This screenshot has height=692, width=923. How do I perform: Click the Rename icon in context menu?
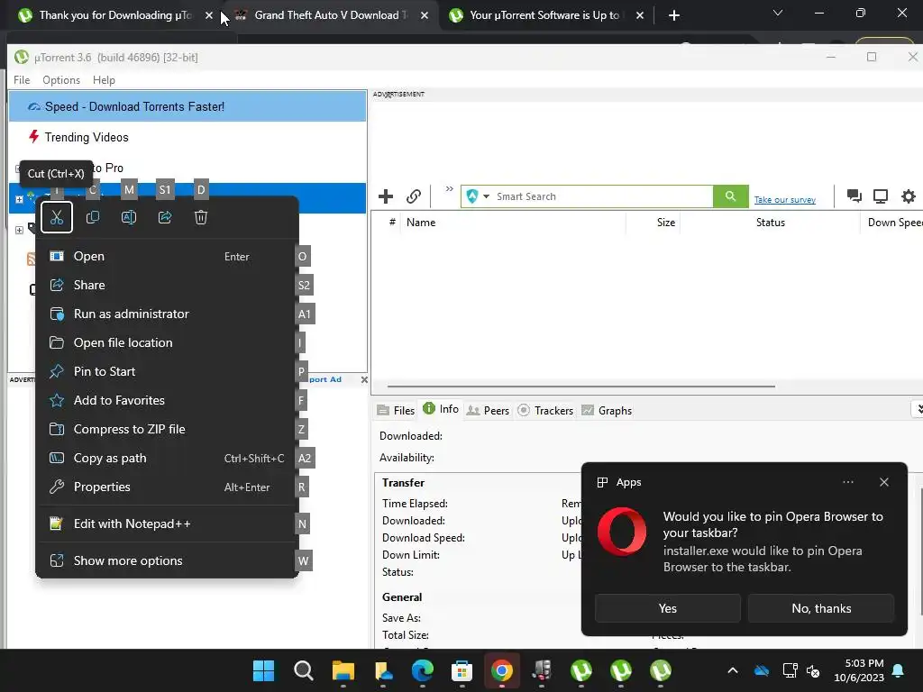[128, 217]
